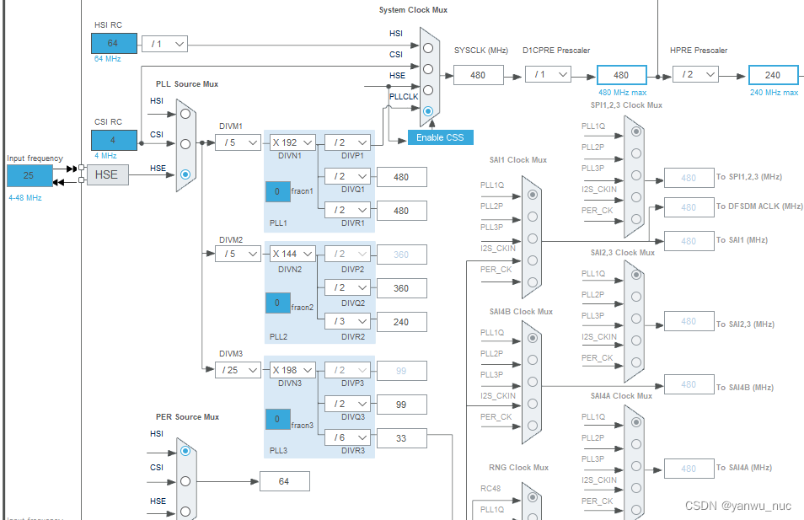Click the DIVQ3 output field showing 99
This screenshot has height=520, width=804.
click(402, 405)
